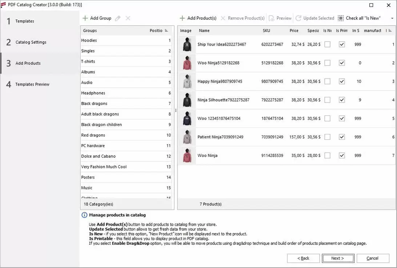The height and width of the screenshot is (268, 397).
Task: Click the Cancel button
Action: [x=373, y=258]
